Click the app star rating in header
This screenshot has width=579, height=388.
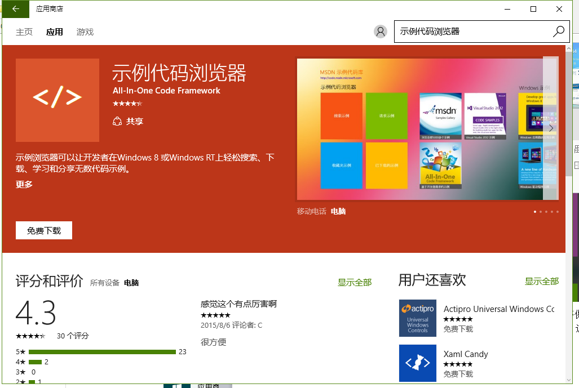tap(127, 104)
